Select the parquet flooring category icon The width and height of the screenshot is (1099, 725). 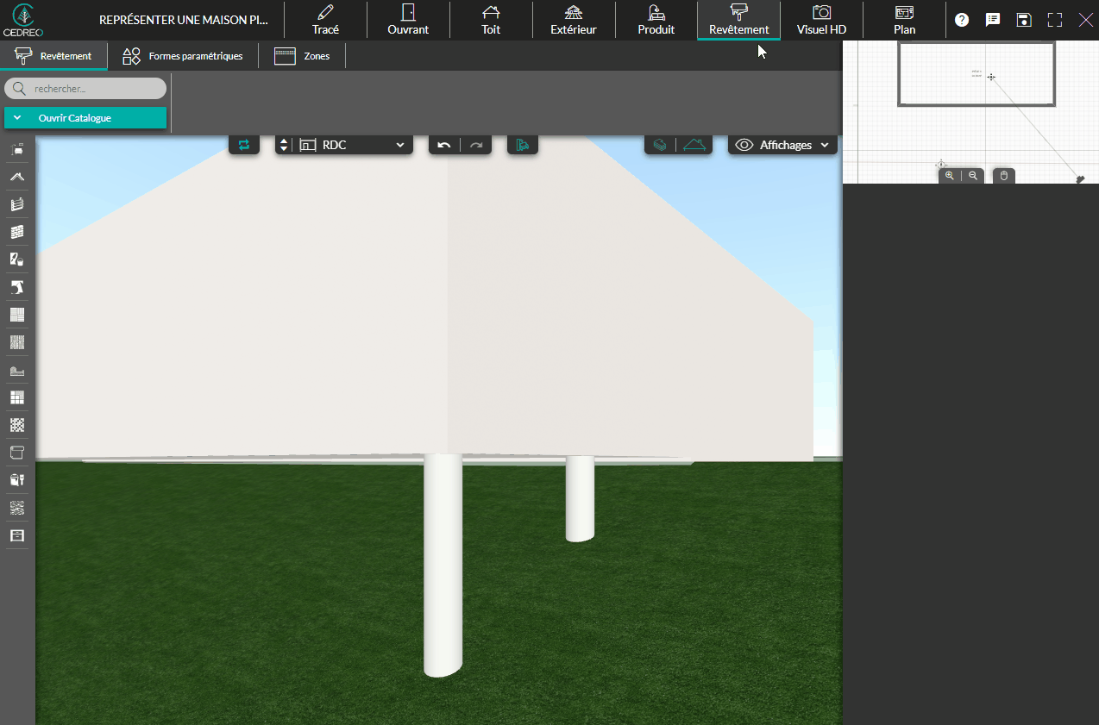pyautogui.click(x=17, y=315)
